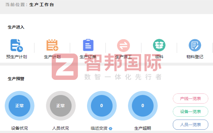Viewport: 213px width, 133px height.
Task: Click the pink 生产派工 arrows icon
Action: pos(124,45)
